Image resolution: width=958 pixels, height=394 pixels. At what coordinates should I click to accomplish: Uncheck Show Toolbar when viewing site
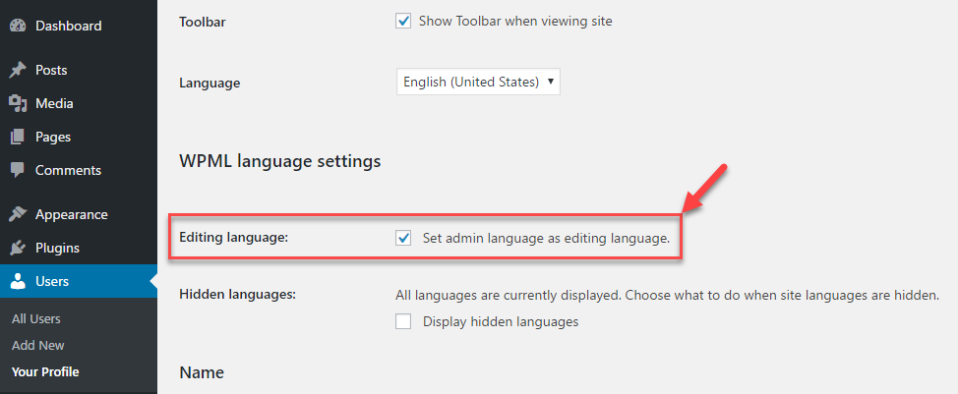pos(403,22)
